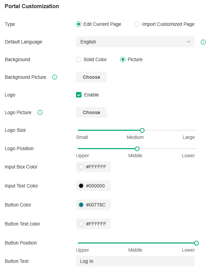The height and width of the screenshot is (270, 208).
Task: Choose Solid Color background option
Action: click(x=79, y=59)
